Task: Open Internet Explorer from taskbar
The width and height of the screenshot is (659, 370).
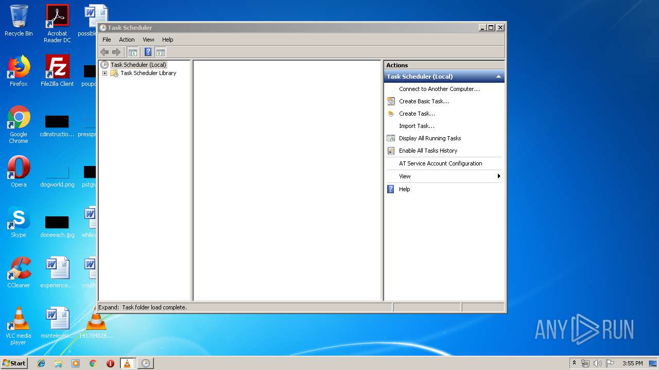Action: point(41,363)
